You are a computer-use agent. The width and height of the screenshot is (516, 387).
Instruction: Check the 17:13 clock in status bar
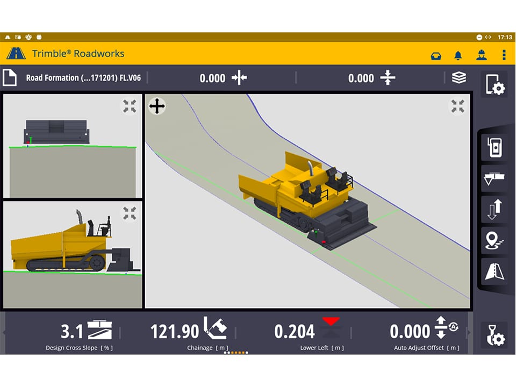pos(505,37)
